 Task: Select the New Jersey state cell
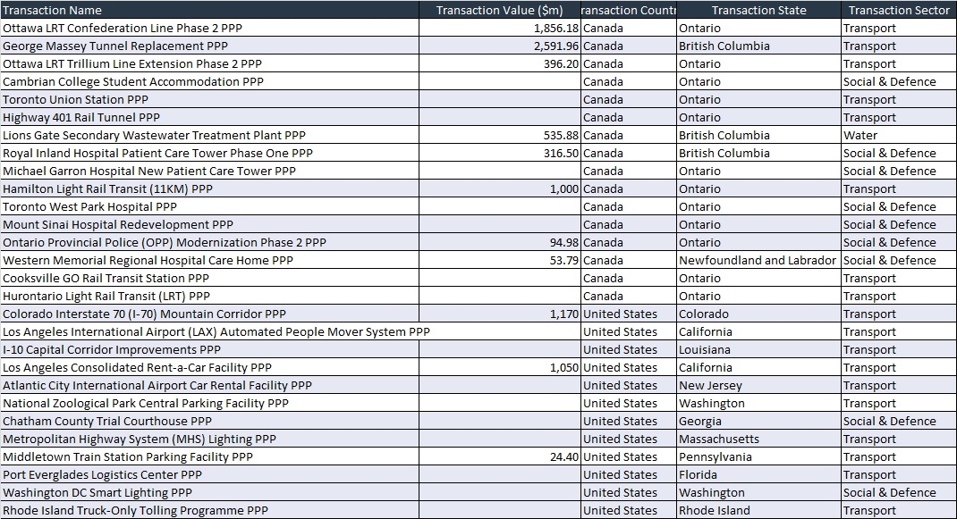[758, 385]
